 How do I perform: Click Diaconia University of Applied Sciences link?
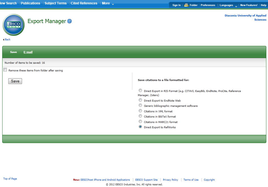coord(245,18)
